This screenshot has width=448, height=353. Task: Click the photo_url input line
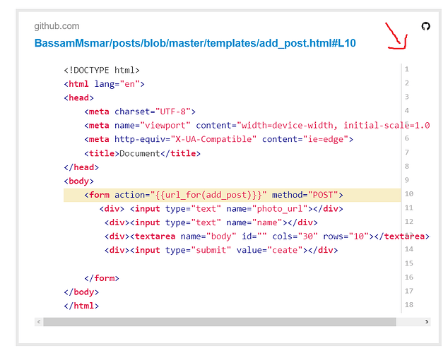coord(221,209)
